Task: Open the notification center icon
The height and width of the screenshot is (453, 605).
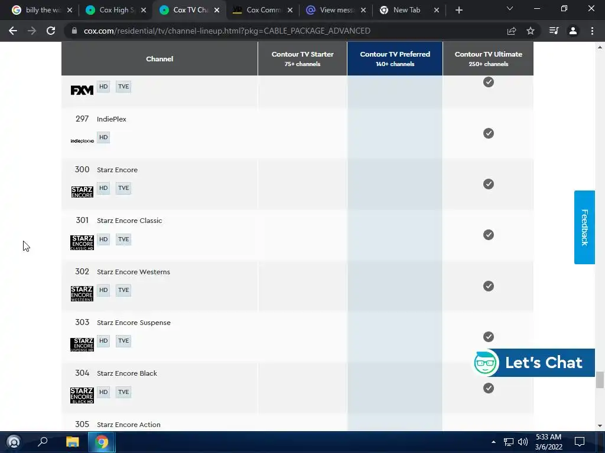Action: [x=580, y=442]
